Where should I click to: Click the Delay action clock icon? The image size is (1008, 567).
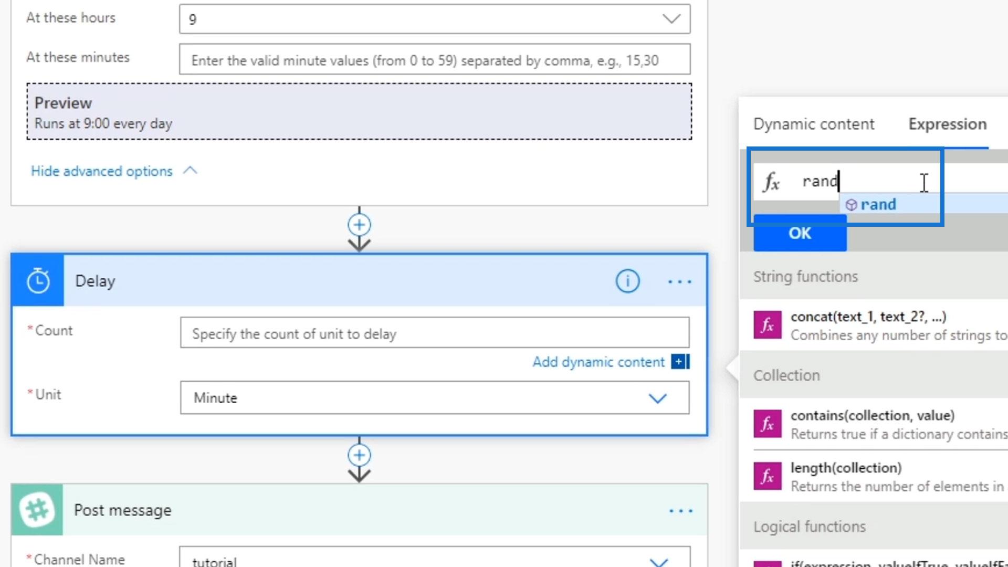[x=38, y=281]
